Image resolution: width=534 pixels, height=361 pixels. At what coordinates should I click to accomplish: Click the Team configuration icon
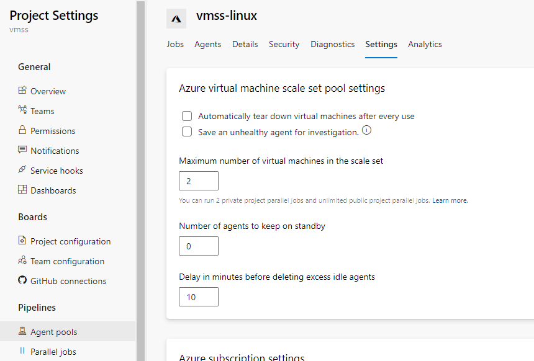(22, 260)
